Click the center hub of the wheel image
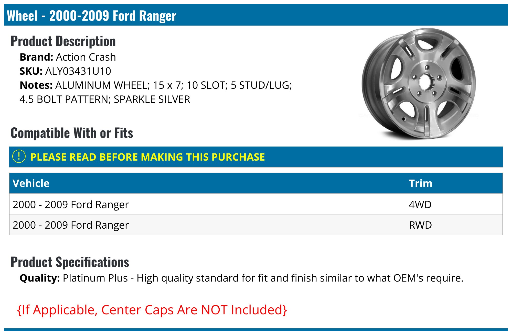This screenshot has width=512, height=335. pyautogui.click(x=425, y=82)
